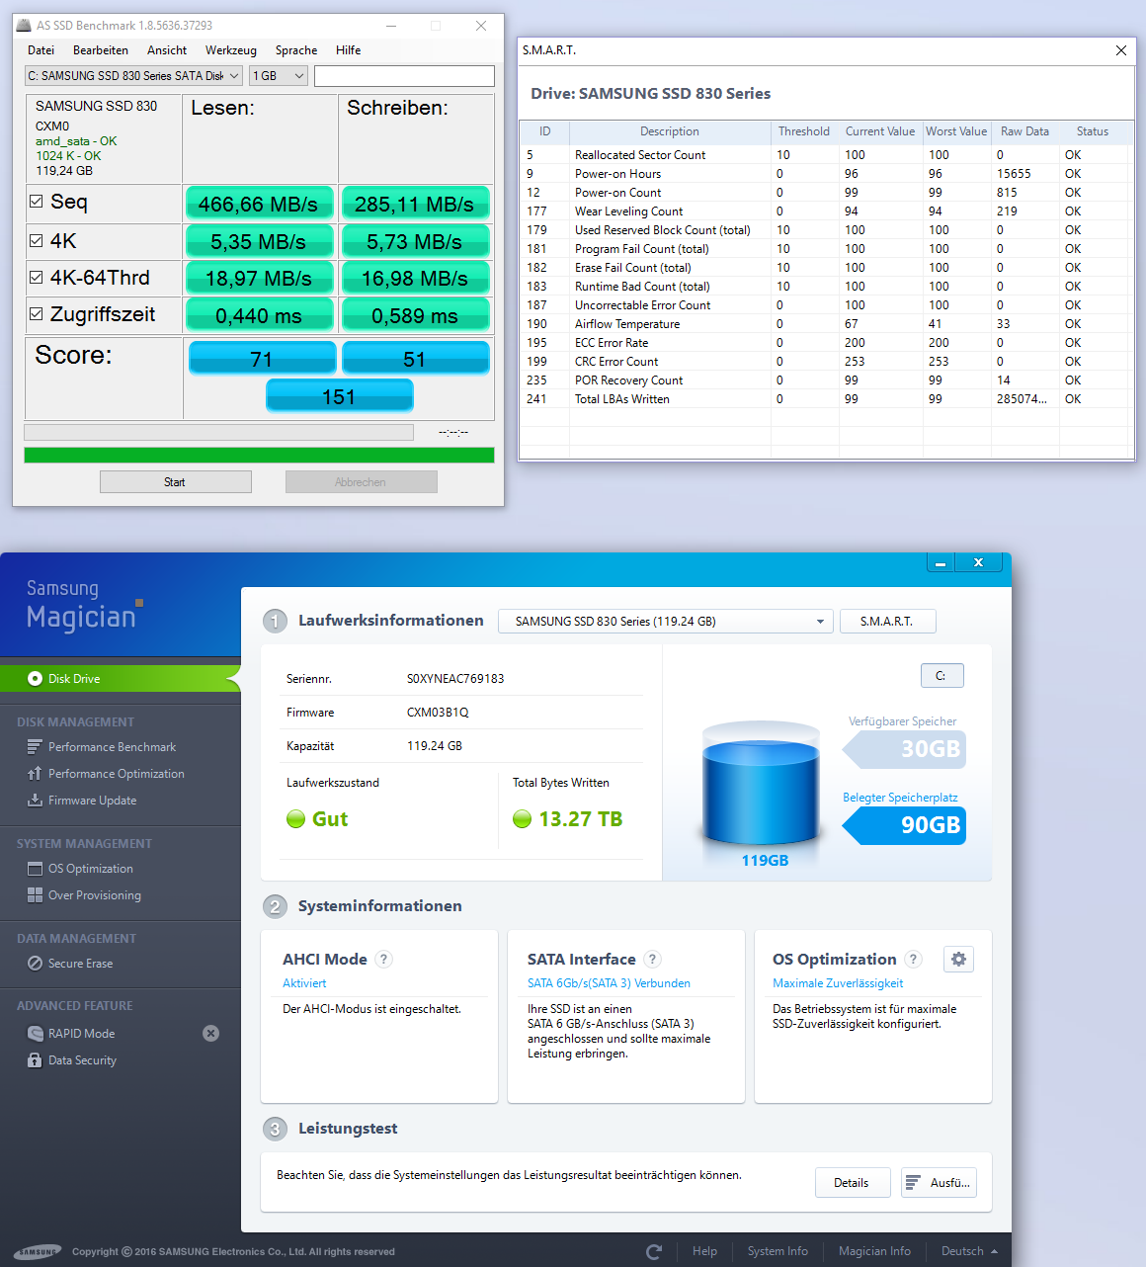Image resolution: width=1146 pixels, height=1267 pixels.
Task: Click the Ausfü... run button
Action: pyautogui.click(x=939, y=1183)
